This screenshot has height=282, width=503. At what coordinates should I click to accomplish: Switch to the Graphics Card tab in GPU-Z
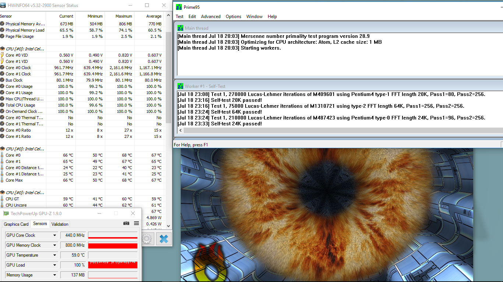[x=16, y=224]
